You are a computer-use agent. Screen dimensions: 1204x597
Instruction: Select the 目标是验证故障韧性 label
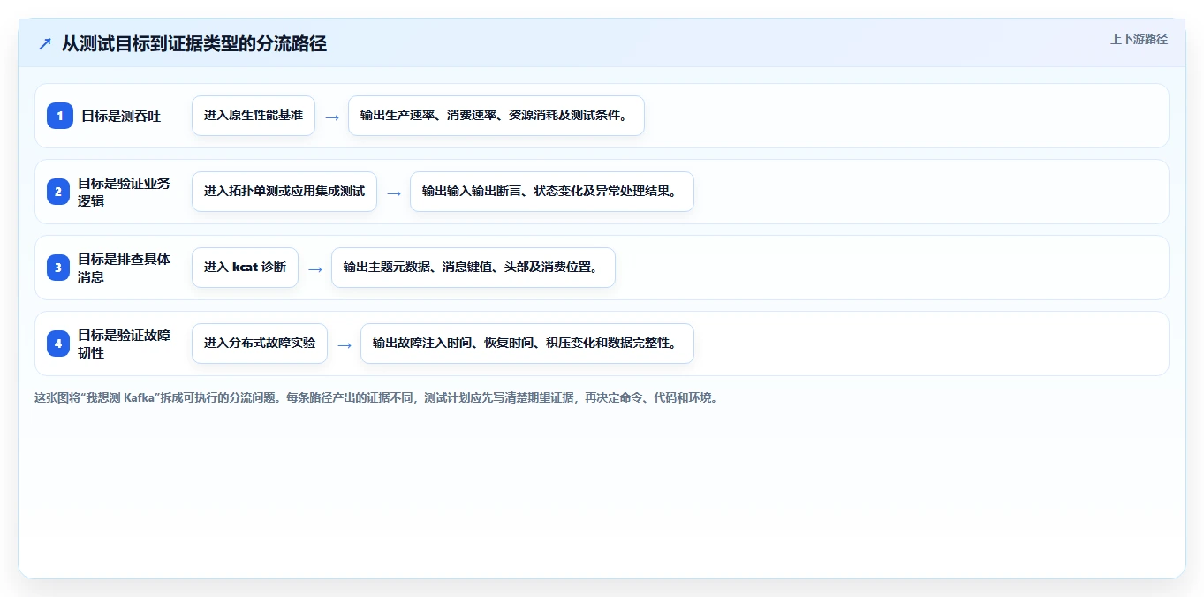tap(125, 344)
